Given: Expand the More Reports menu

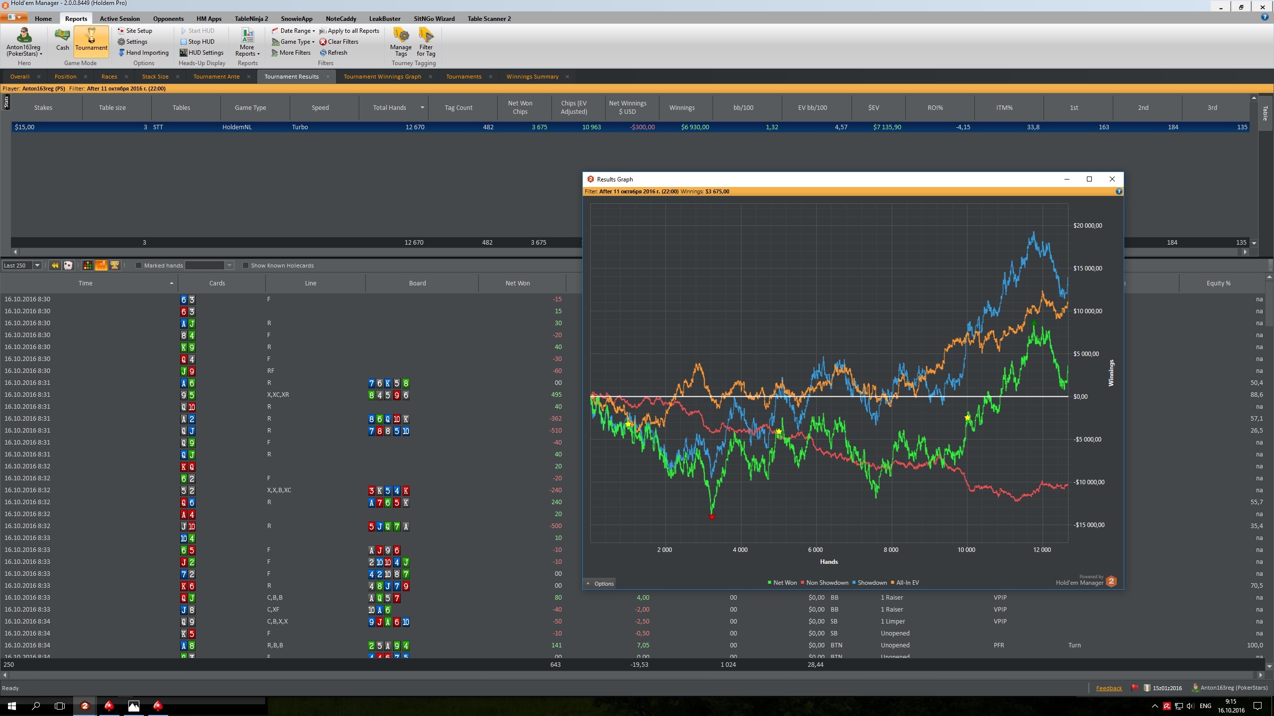Looking at the screenshot, I should click(247, 43).
